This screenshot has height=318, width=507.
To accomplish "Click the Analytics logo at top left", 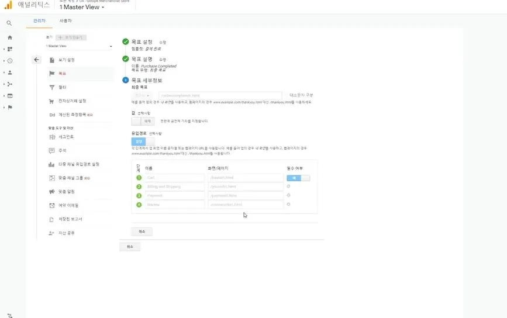I will tap(8, 5).
